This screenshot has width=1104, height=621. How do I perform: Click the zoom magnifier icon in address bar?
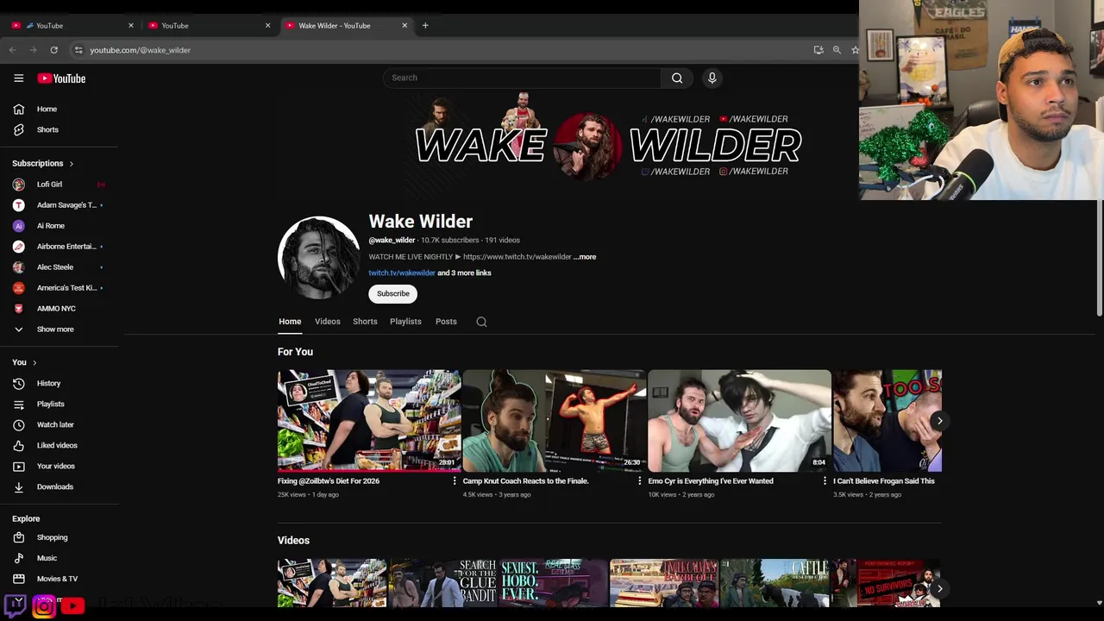(837, 50)
